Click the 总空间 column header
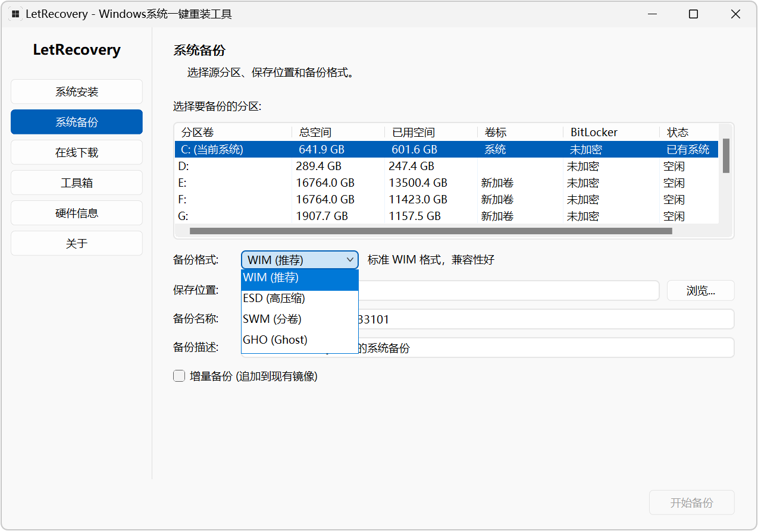The width and height of the screenshot is (758, 531). pos(338,132)
